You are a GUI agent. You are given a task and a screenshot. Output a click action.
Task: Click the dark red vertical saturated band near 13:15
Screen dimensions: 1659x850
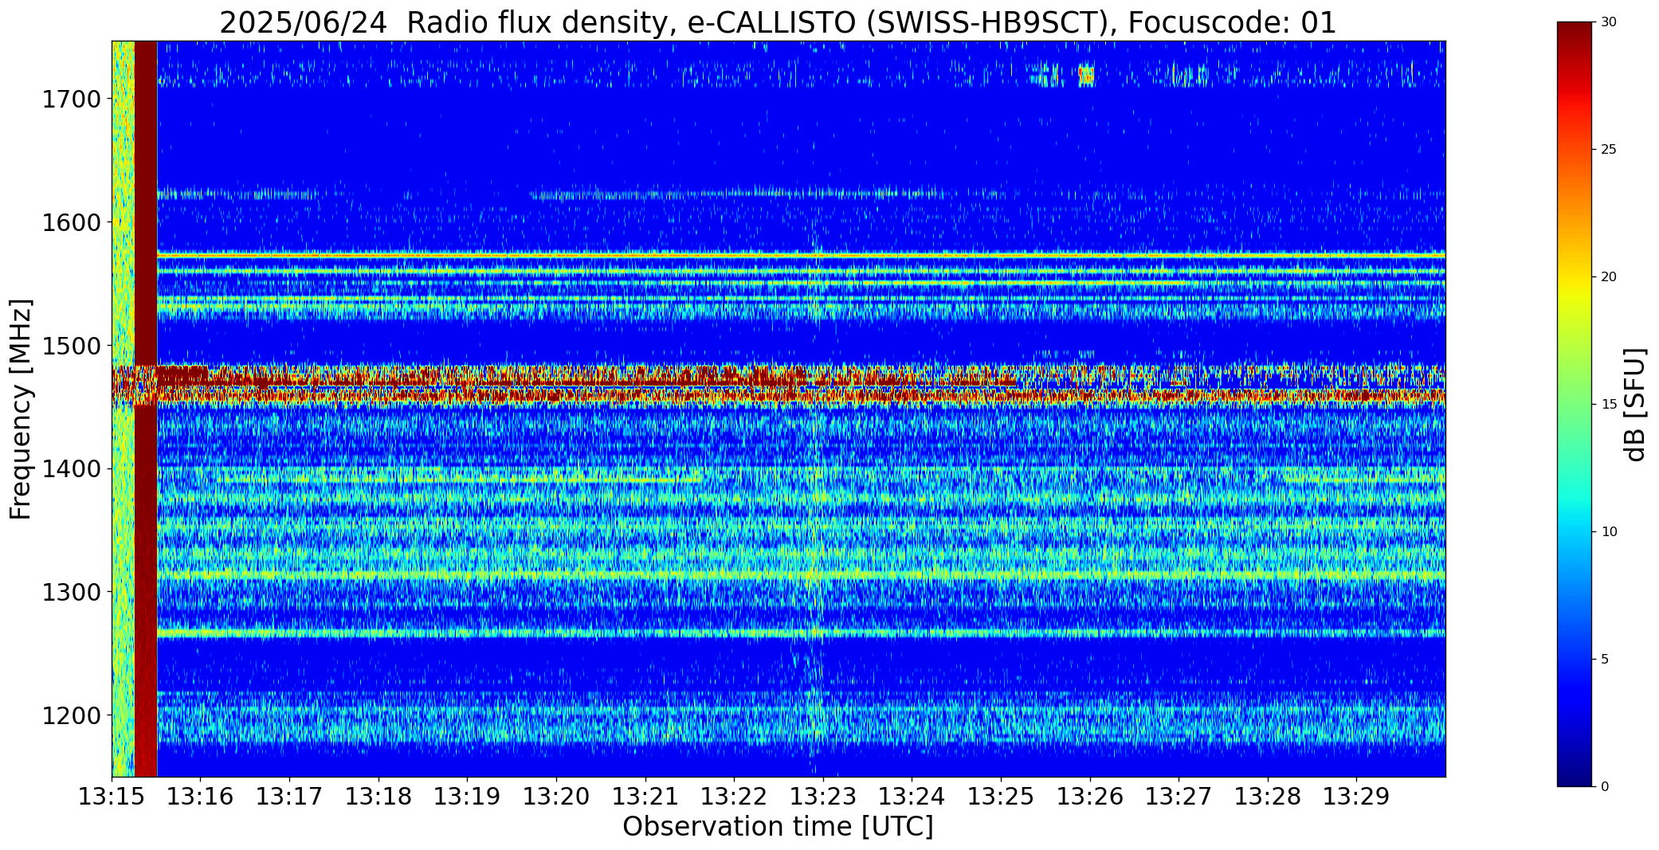[146, 409]
